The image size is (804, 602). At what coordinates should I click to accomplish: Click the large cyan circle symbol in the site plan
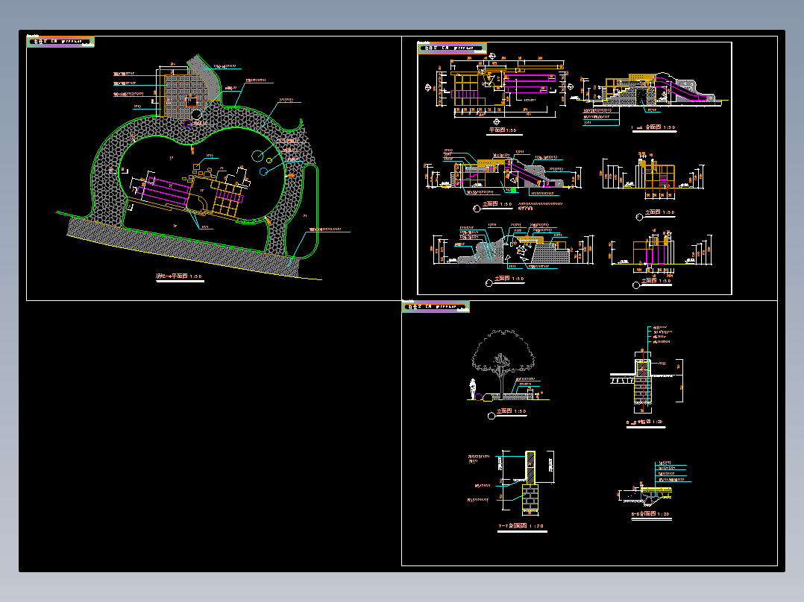pos(257,156)
